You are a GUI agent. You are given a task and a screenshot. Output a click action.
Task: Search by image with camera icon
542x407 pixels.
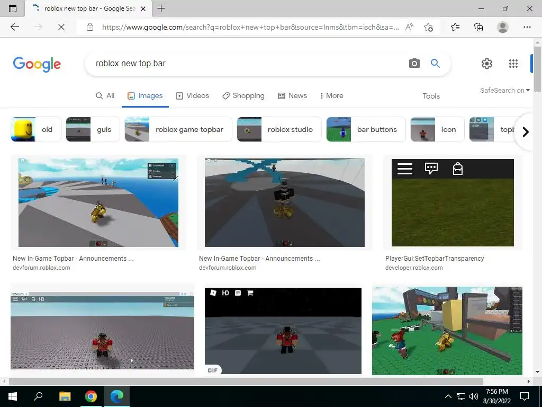click(414, 64)
